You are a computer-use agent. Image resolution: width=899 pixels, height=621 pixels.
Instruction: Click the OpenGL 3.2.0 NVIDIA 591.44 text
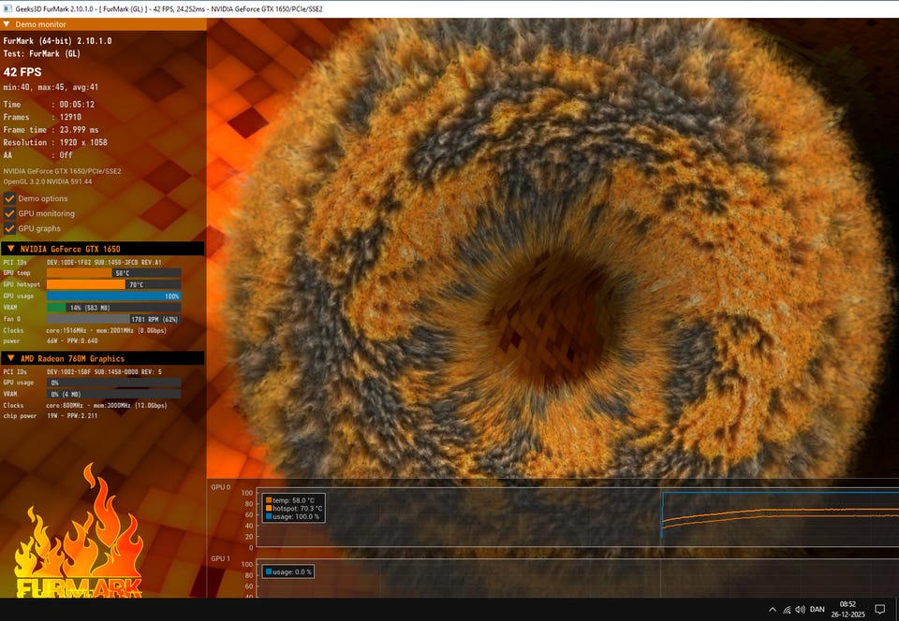pos(48,181)
